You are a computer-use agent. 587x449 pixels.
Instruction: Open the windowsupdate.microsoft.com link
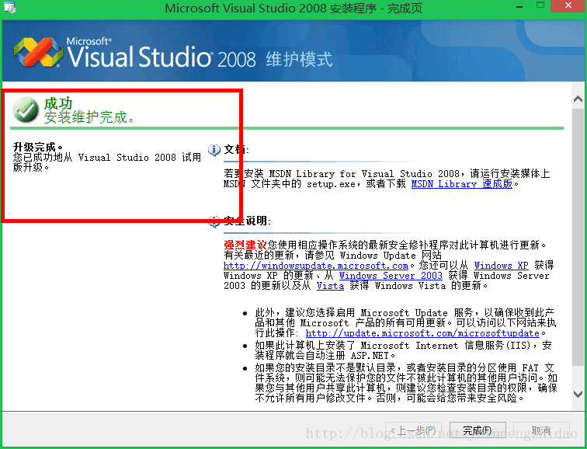[x=316, y=266]
